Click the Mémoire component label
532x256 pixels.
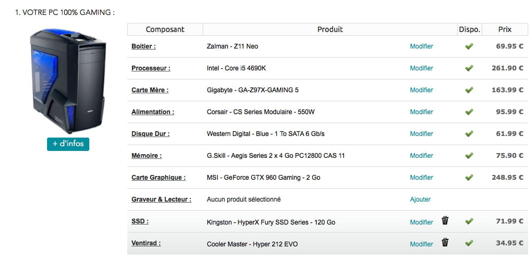point(147,156)
